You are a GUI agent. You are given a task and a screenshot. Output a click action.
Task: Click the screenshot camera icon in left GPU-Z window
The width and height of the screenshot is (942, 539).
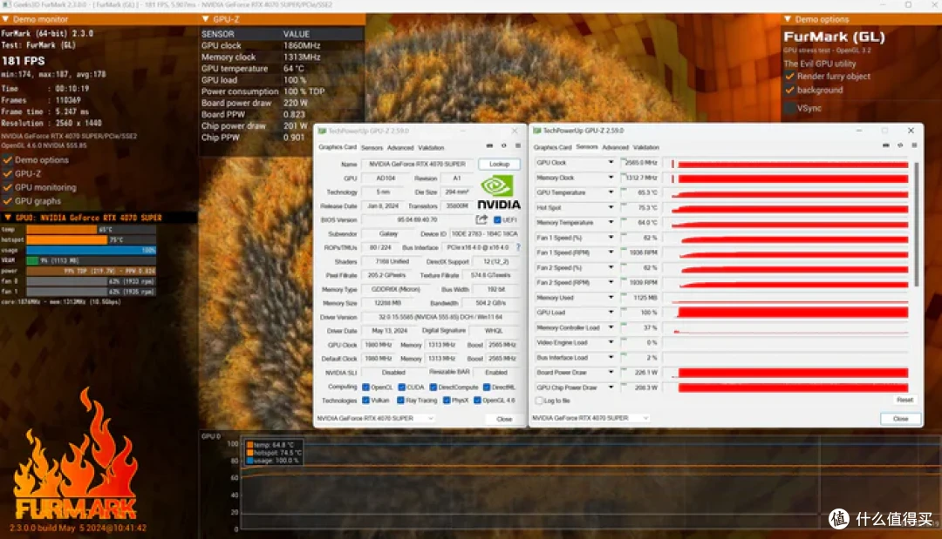[x=489, y=145]
